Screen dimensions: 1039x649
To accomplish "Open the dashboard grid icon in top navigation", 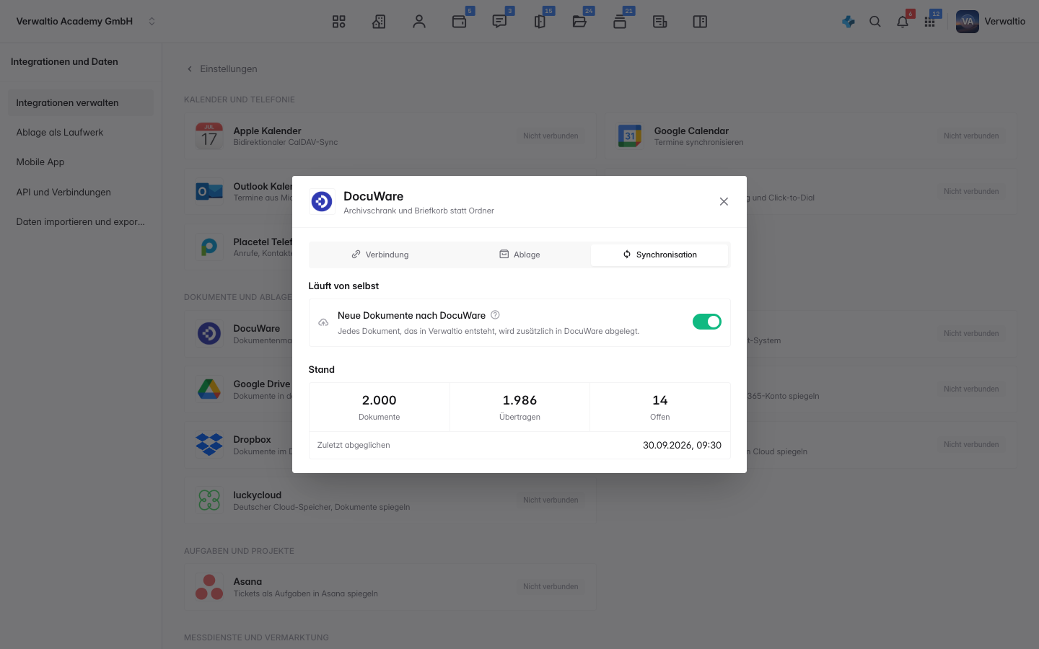I will click(x=339, y=22).
